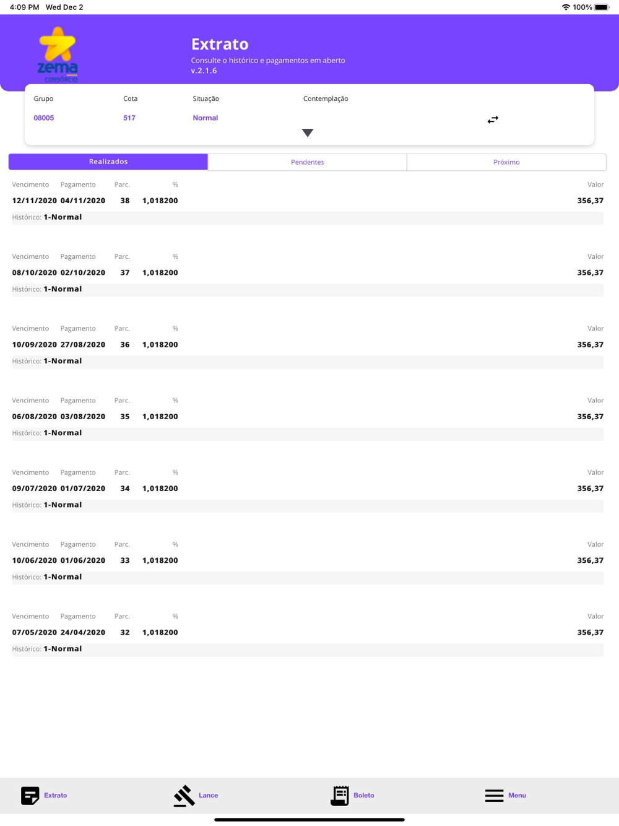Screen dimensions: 619x826
Task: Open the Boleto receipt icon
Action: pos(340,796)
